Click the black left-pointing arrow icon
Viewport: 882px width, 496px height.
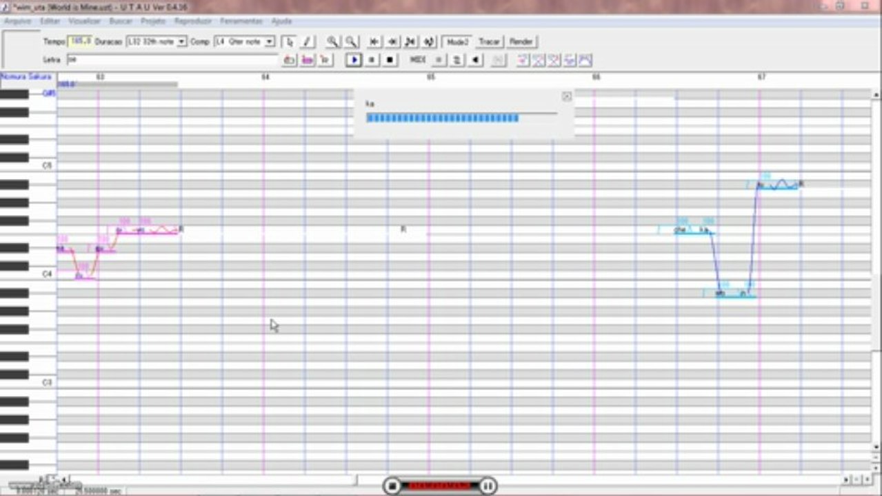(475, 61)
